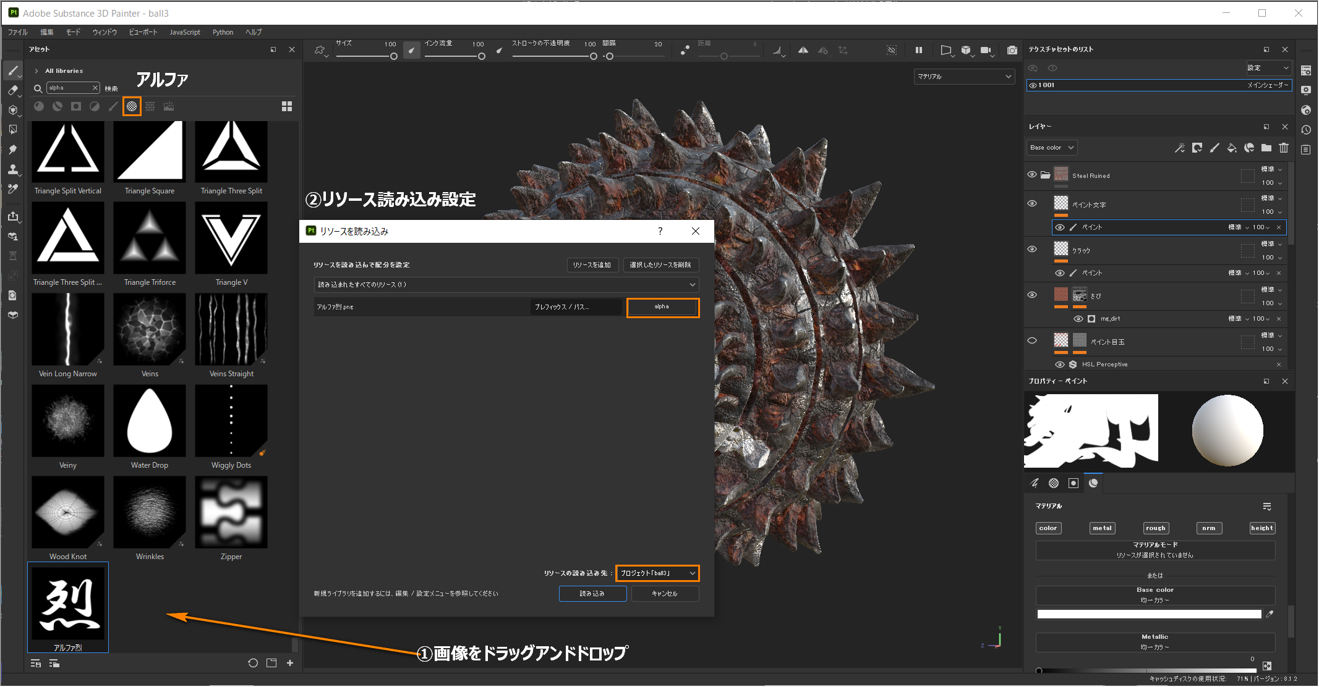Click the camera screenshot icon in viewport toolbar

(1012, 50)
